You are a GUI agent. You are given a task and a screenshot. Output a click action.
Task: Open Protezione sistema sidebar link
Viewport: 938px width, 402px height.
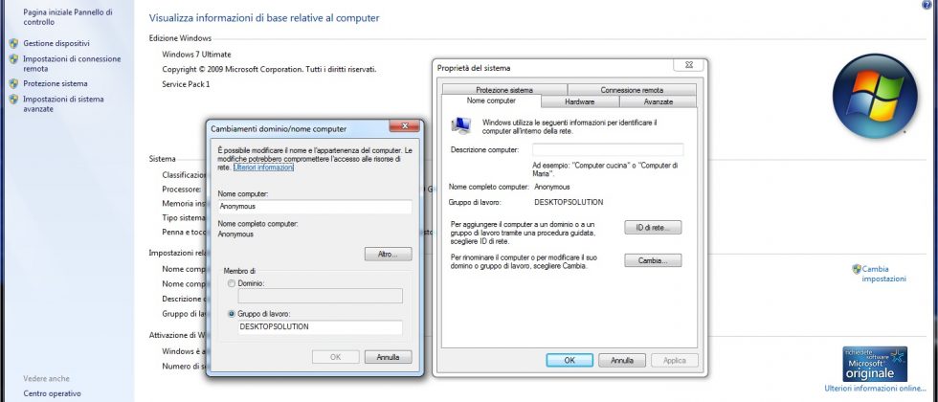(x=56, y=84)
